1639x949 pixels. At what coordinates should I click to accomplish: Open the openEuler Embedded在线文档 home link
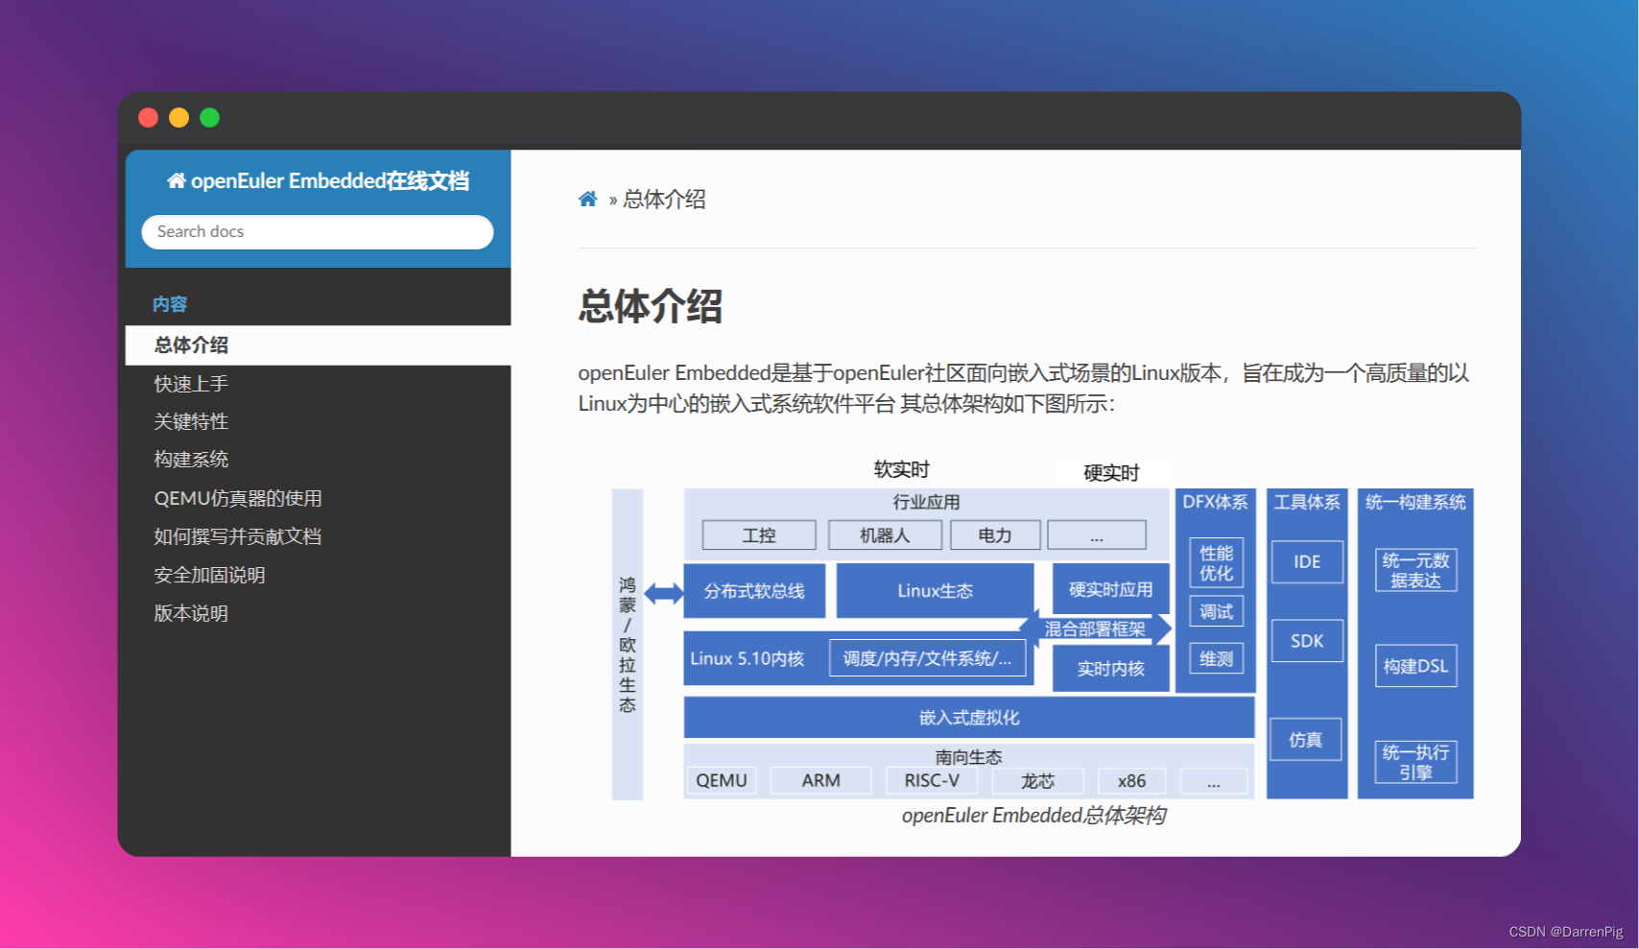point(318,180)
